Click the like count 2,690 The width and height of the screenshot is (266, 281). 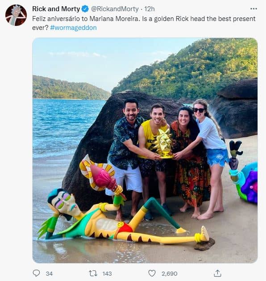(x=169, y=273)
